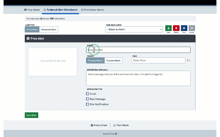Click the bell icon beside Your Alerts footer link
Viewport: 220px width, 137px height.
[114, 125]
